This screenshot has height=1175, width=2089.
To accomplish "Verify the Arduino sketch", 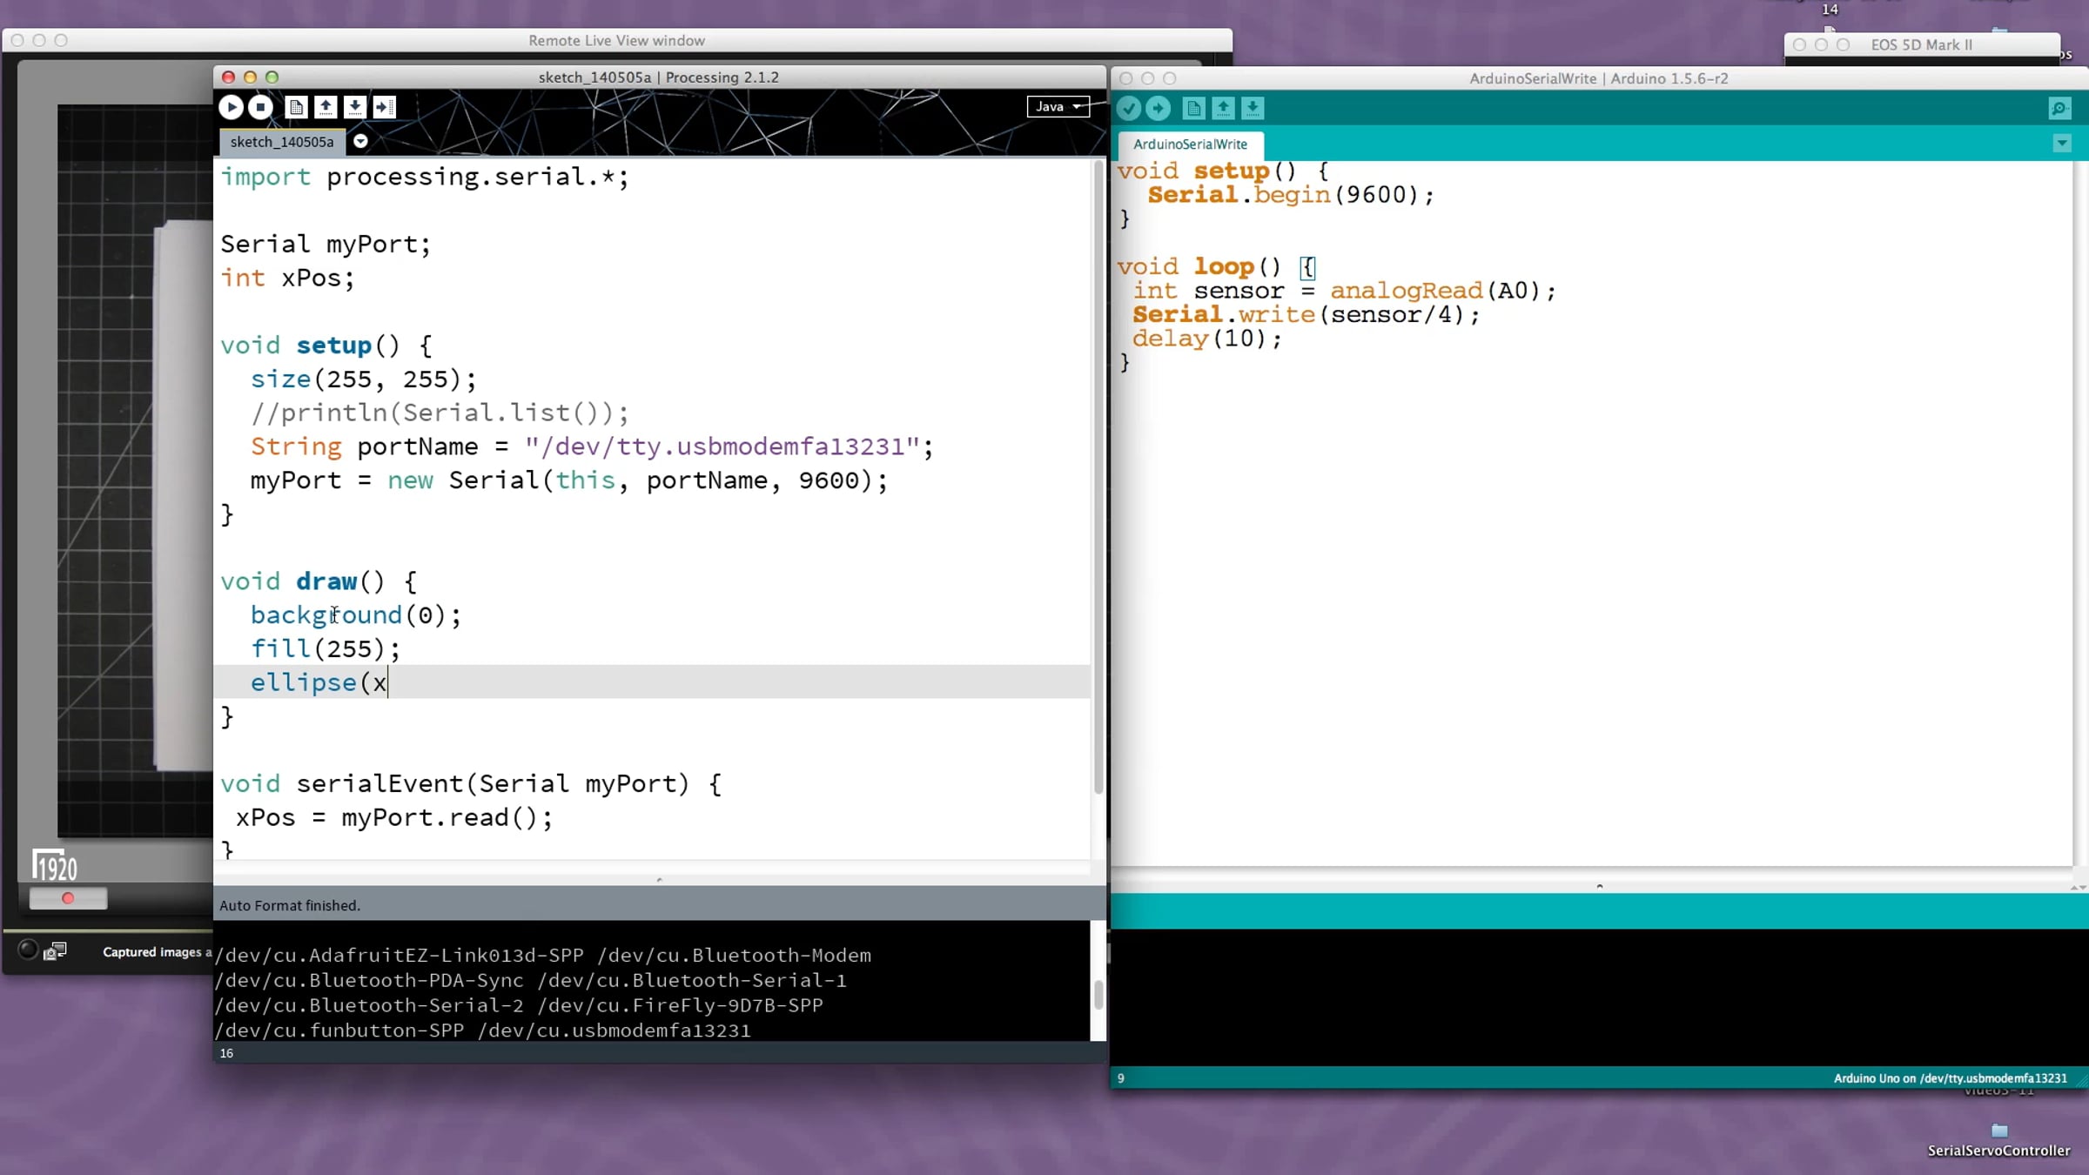I will [1129, 109].
